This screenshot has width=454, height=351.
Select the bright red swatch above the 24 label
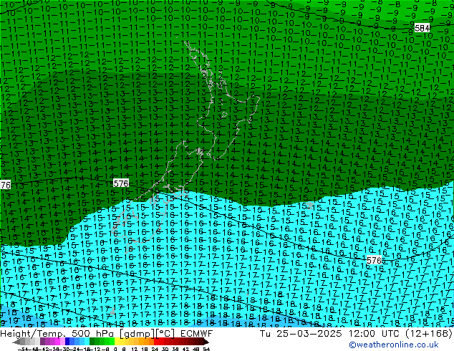click(156, 341)
